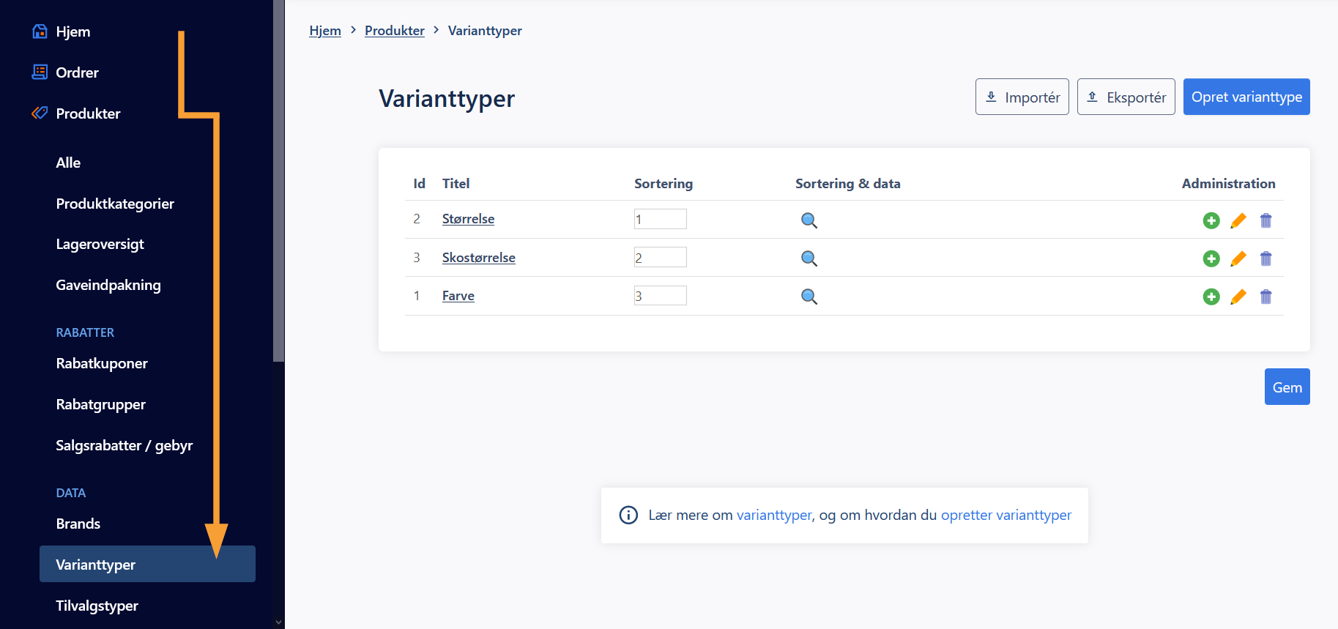Click the Importér button
This screenshot has height=629, width=1338.
[x=1022, y=97]
